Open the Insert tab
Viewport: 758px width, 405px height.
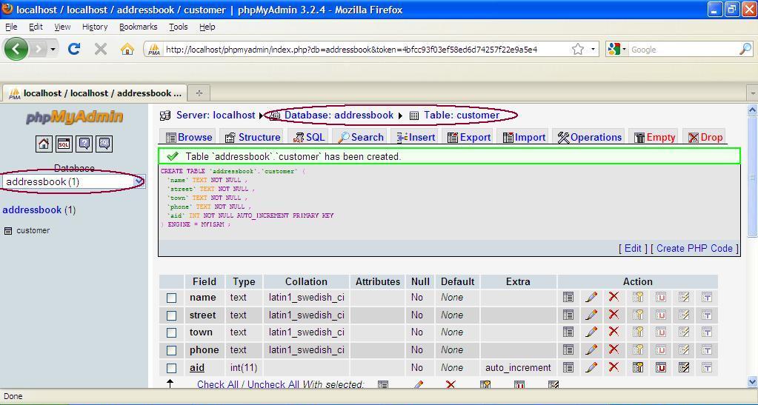[416, 137]
